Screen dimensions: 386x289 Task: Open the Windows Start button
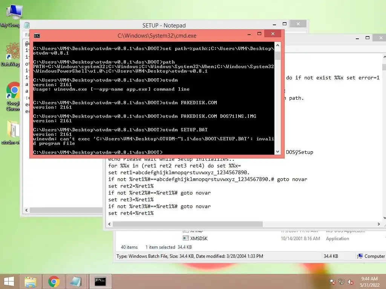[9, 281]
